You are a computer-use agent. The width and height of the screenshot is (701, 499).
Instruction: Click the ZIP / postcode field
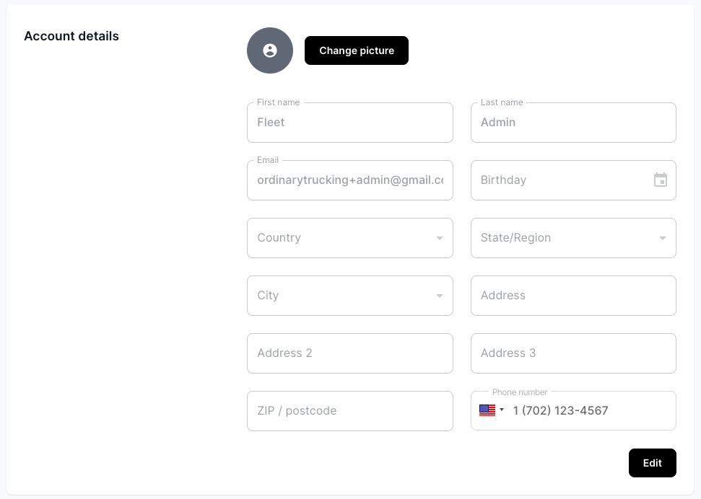click(350, 411)
